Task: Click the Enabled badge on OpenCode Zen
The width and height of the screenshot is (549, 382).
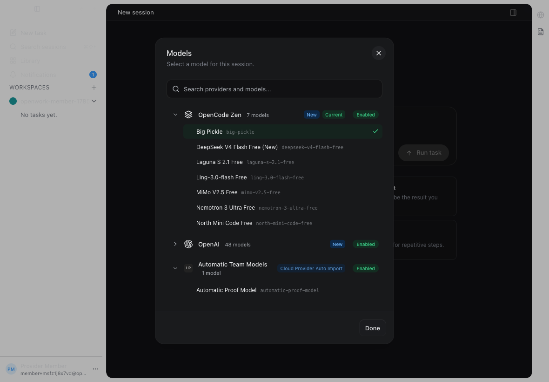Action: [x=366, y=115]
